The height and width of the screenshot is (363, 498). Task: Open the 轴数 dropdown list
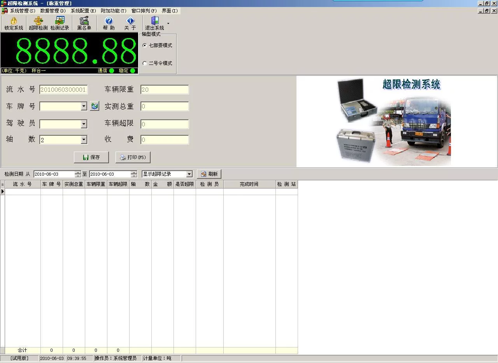pyautogui.click(x=84, y=140)
